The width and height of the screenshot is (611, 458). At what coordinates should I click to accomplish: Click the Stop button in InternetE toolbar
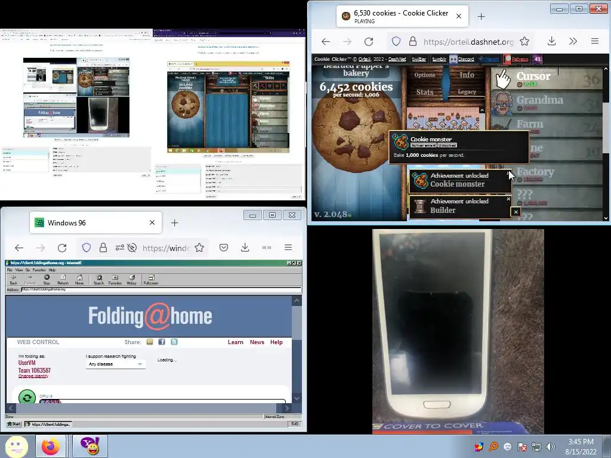point(47,280)
